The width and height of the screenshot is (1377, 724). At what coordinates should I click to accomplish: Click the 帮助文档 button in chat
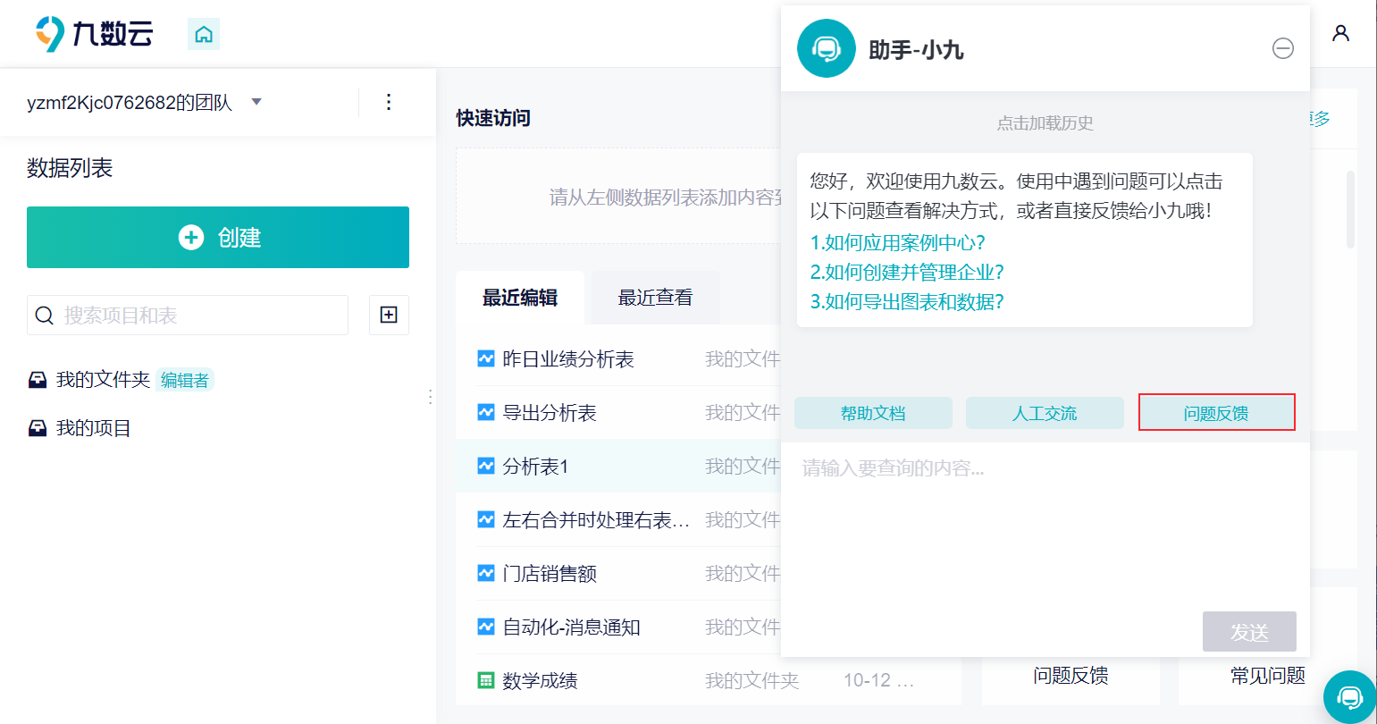tap(873, 413)
